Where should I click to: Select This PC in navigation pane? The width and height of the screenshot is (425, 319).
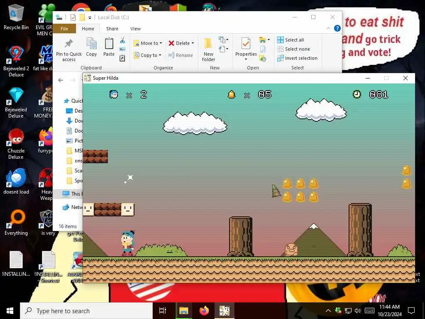pyautogui.click(x=73, y=194)
